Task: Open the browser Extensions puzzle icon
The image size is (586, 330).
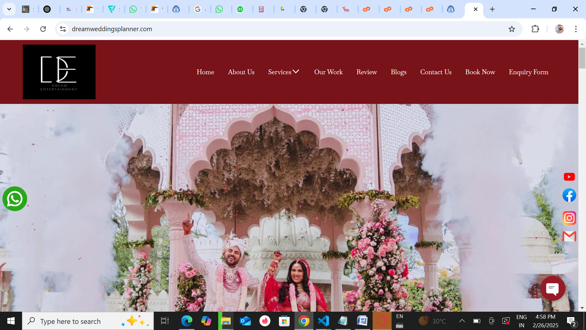Action: (x=535, y=29)
